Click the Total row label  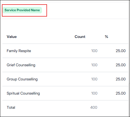[x=11, y=107]
